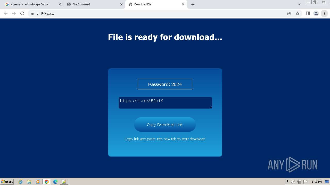This screenshot has height=185, width=330.
Task: Click the Copy Download Link button
Action: [x=165, y=125]
